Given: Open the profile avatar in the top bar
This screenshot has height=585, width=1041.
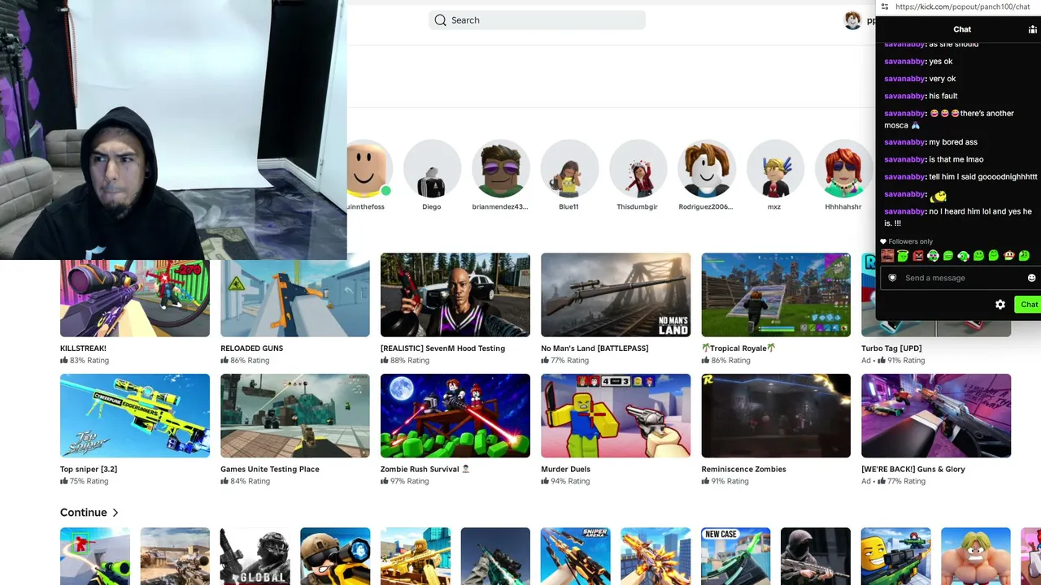Looking at the screenshot, I should click(852, 20).
